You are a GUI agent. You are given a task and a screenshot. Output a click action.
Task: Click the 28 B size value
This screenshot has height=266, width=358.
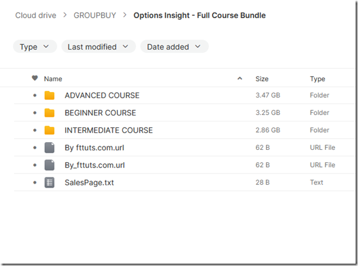click(x=262, y=182)
